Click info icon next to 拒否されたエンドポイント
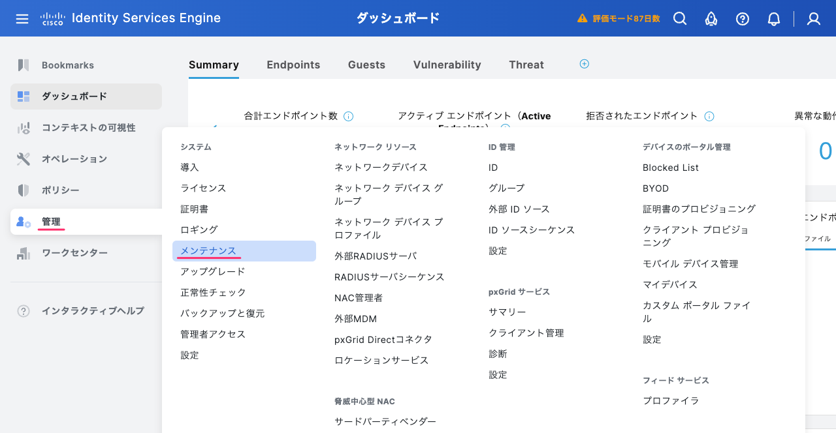This screenshot has height=433, width=836. (x=709, y=116)
